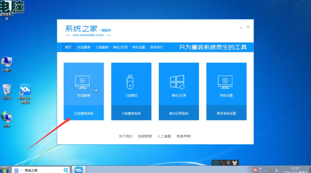Click the network tray icon
The width and height of the screenshot is (311, 173).
click(271, 170)
